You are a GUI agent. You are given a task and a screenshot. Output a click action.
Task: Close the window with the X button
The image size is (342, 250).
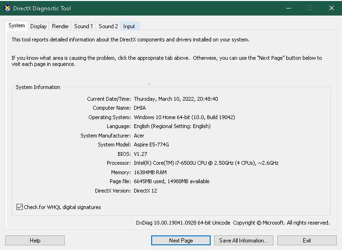332,8
